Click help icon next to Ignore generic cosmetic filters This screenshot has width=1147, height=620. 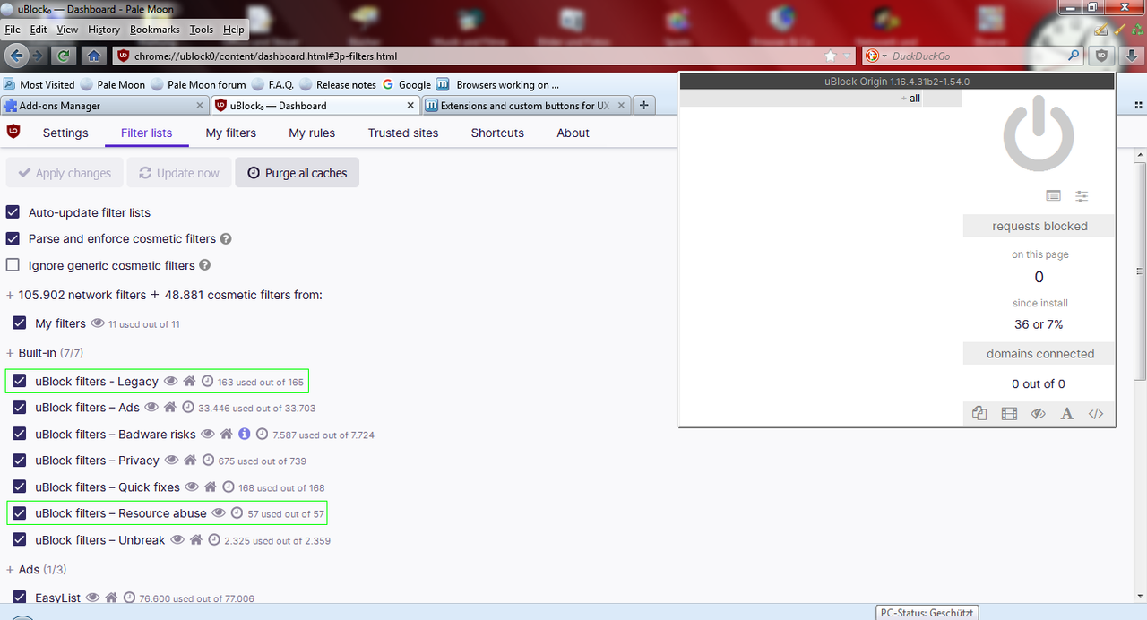204,265
